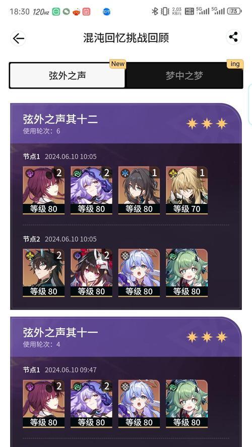Screen dimensions: 252x447
Task: Tap the masked girl portrait in 节点2
Action: [x=91, y=272]
